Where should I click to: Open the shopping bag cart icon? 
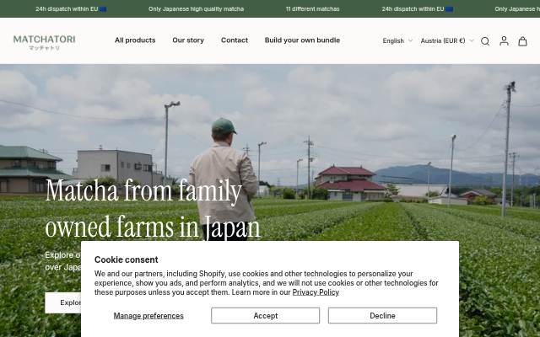tap(522, 41)
